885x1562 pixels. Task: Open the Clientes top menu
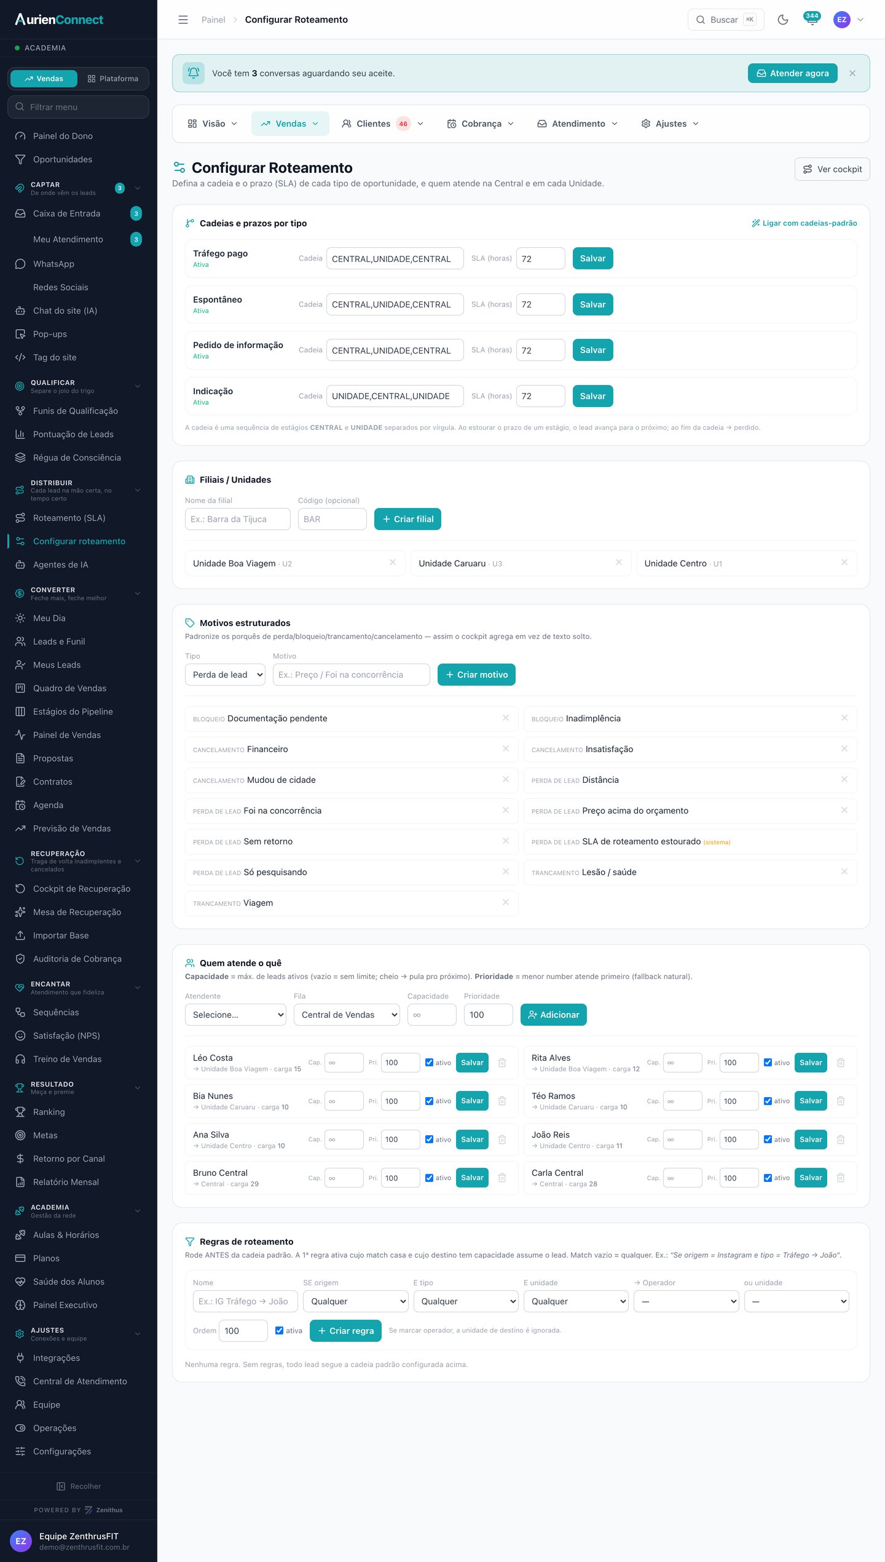(382, 124)
